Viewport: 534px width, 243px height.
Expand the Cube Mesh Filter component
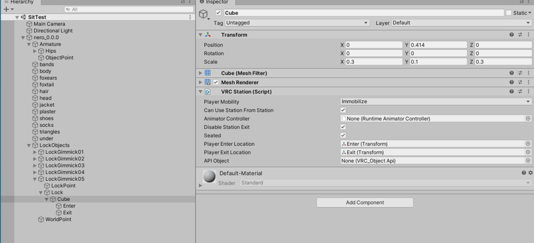point(200,73)
